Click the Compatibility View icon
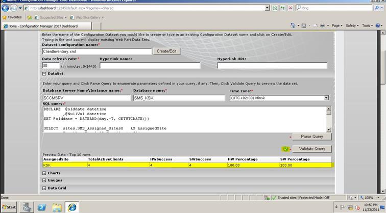The width and height of the screenshot is (386, 213). click(275, 8)
